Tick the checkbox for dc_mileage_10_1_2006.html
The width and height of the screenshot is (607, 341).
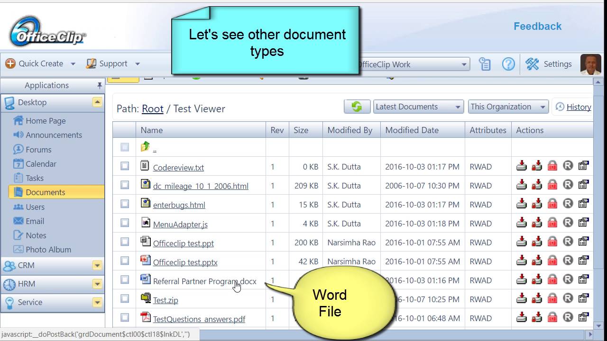[125, 185]
